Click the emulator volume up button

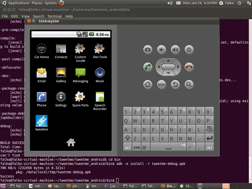point(175,49)
